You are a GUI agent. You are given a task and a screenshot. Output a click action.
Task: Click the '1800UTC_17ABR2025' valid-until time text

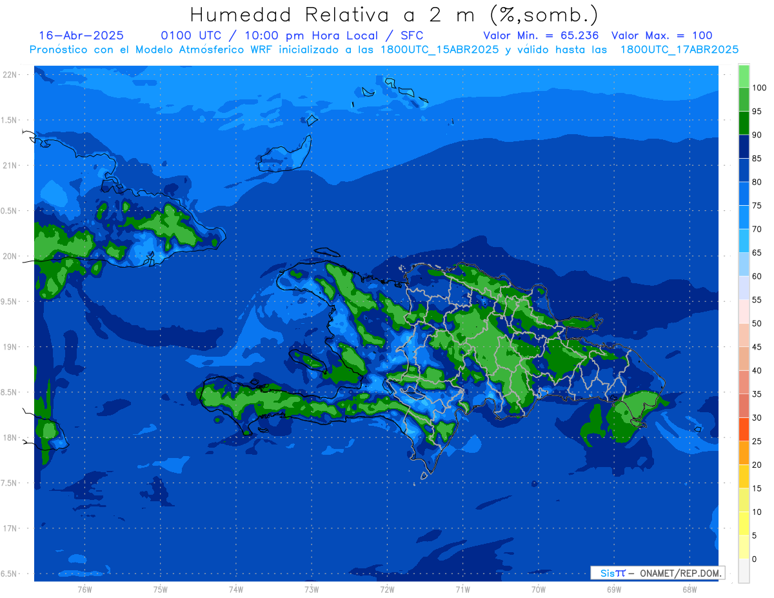pos(679,50)
